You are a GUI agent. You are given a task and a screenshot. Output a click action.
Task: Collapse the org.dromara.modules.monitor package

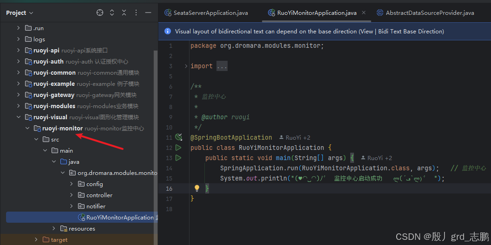(x=63, y=173)
